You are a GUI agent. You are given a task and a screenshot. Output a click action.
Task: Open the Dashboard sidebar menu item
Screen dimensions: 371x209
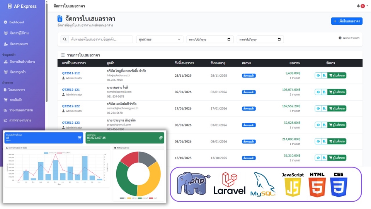[17, 22]
